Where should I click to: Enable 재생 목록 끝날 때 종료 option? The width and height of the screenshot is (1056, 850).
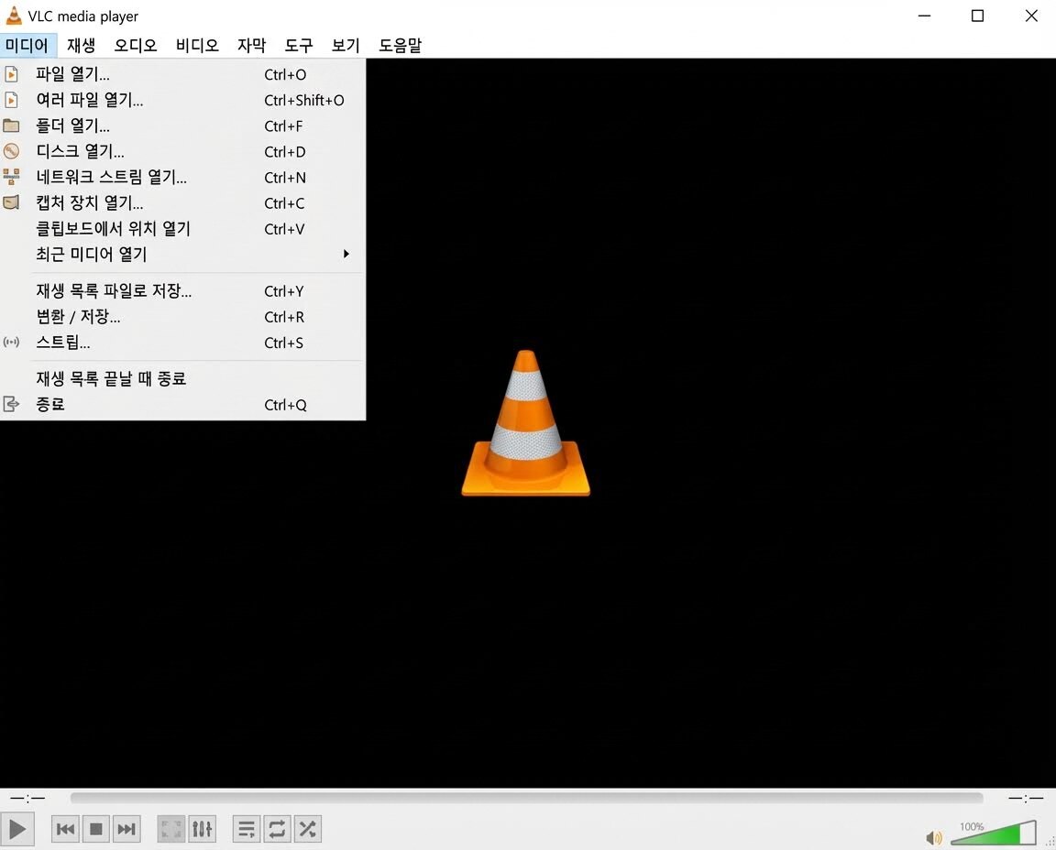pos(110,378)
